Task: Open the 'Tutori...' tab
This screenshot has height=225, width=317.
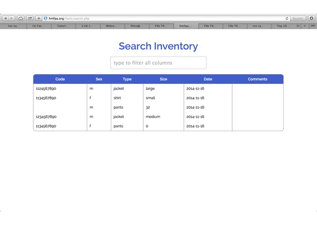Action: [62, 26]
